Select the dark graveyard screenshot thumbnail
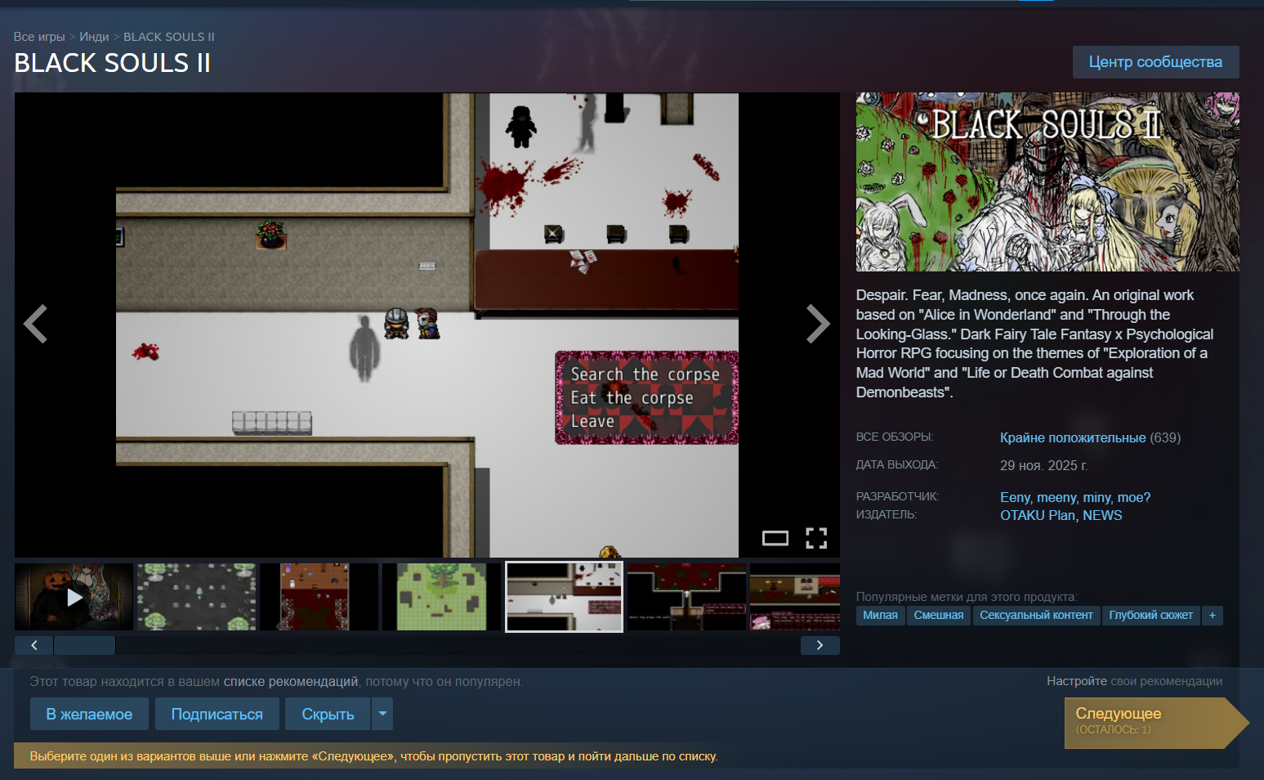Viewport: 1264px width, 780px height. [196, 597]
